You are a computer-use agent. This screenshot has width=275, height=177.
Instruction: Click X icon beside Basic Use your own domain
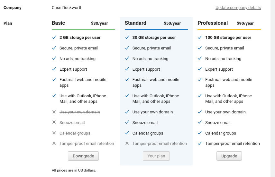point(54,112)
